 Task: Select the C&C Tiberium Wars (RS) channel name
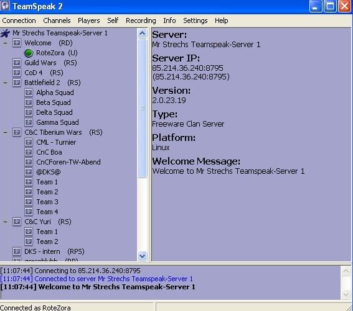click(64, 132)
